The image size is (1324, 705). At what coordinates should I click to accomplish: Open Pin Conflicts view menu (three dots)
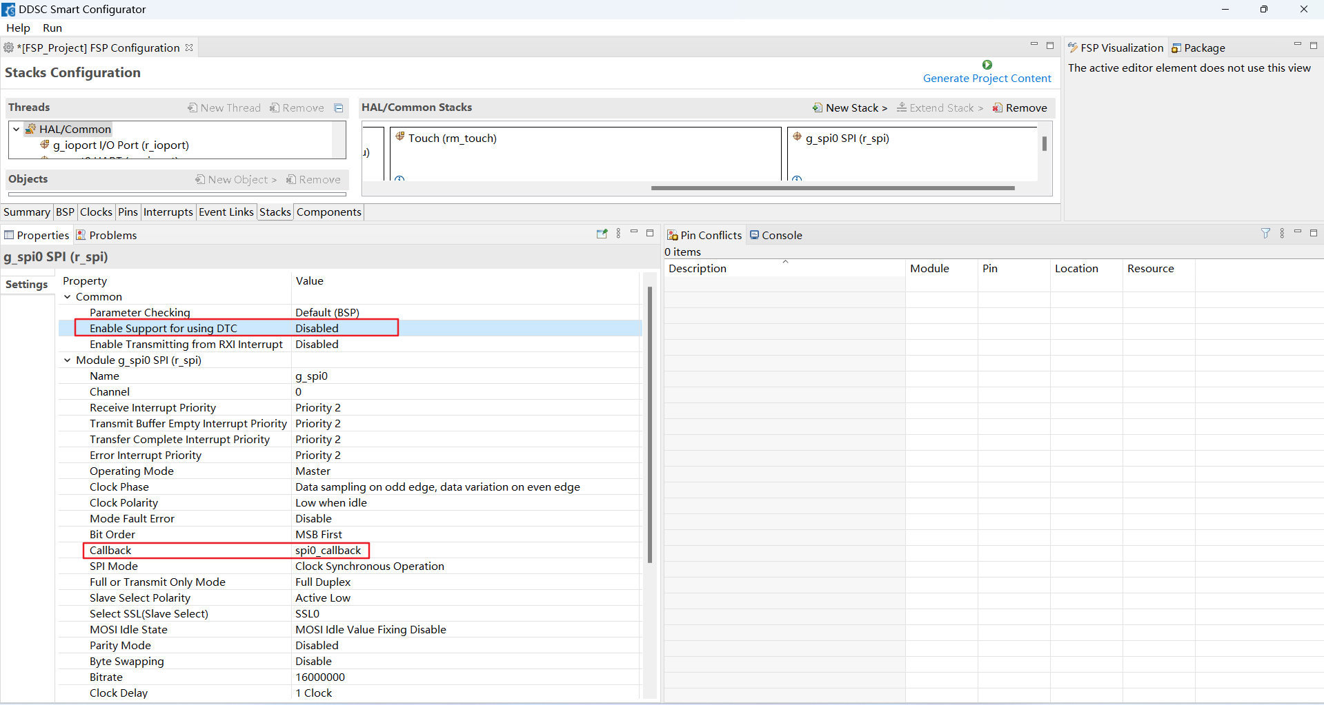(1282, 234)
